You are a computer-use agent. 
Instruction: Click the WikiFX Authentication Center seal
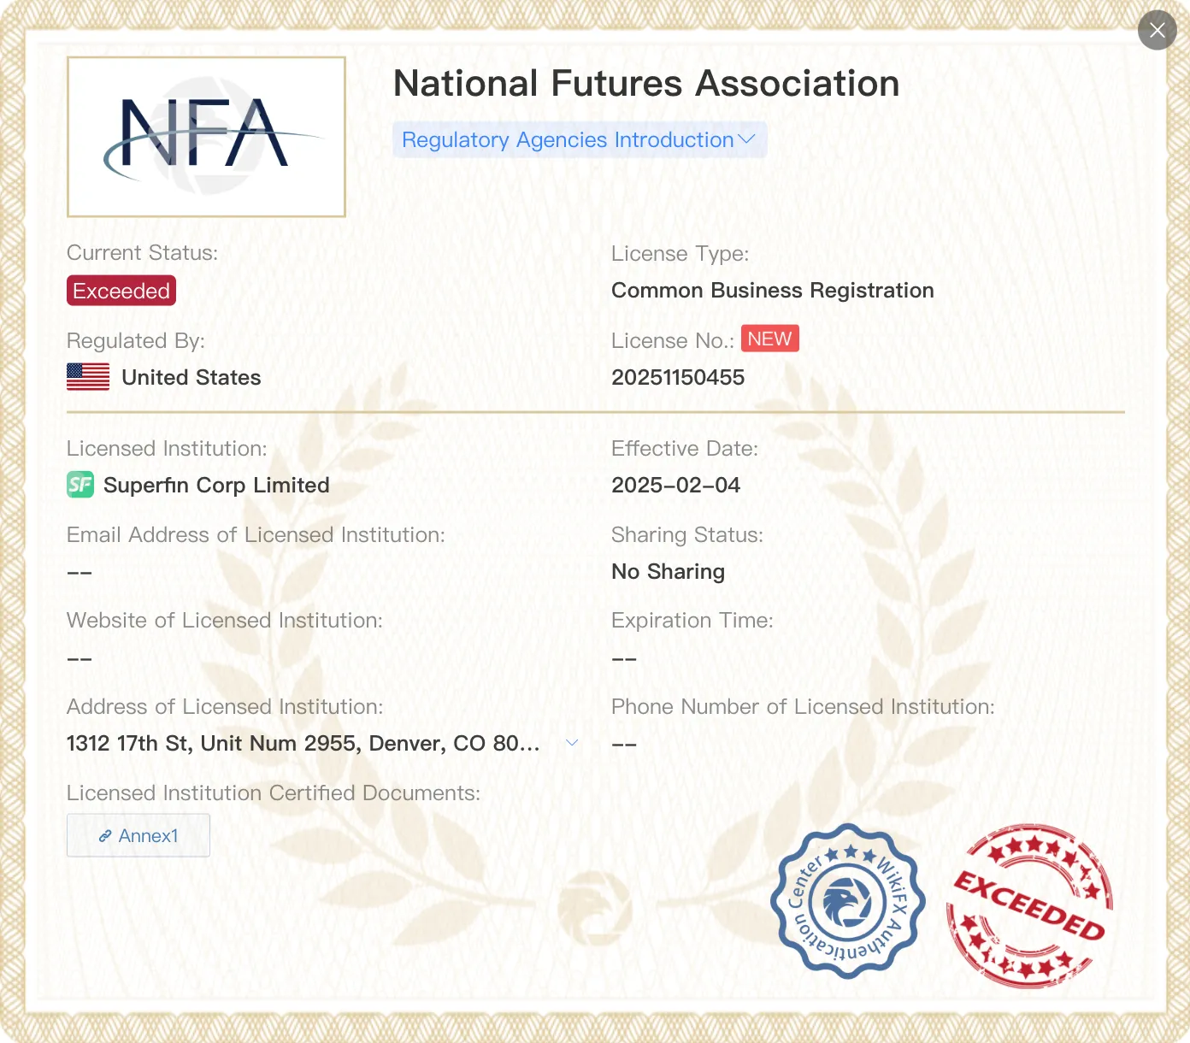pos(847,900)
